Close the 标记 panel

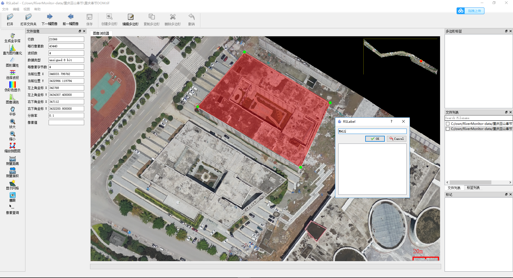(x=511, y=194)
